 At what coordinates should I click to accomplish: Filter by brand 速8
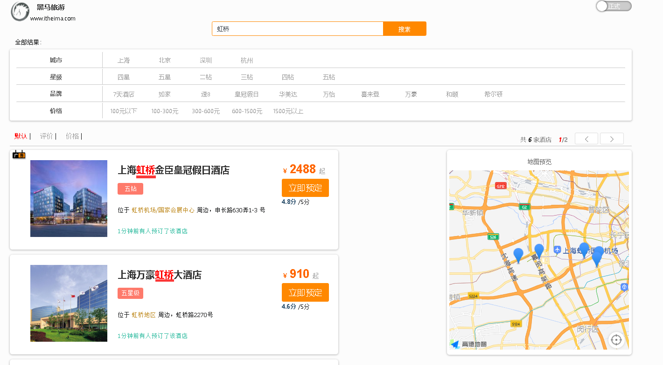[x=206, y=95]
